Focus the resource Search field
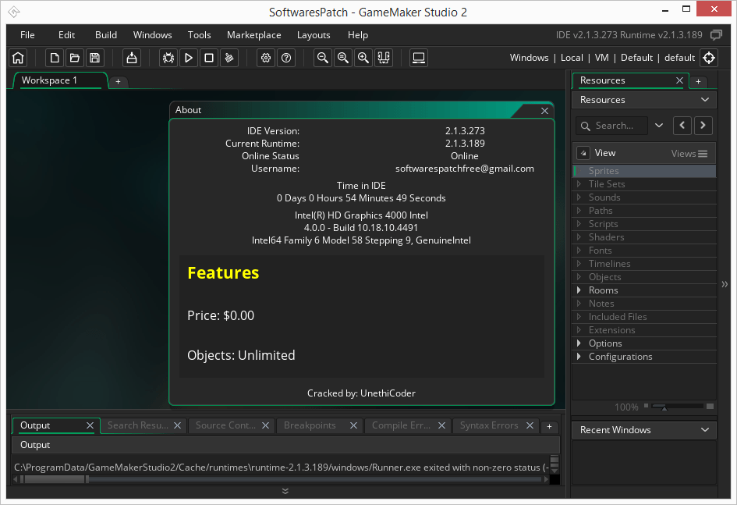Screen dimensions: 737x505 611,126
